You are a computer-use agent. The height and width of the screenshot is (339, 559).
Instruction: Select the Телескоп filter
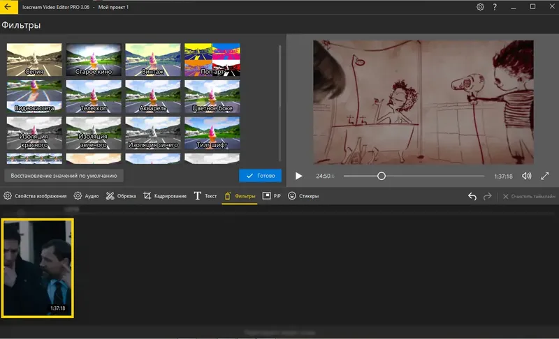pyautogui.click(x=94, y=96)
